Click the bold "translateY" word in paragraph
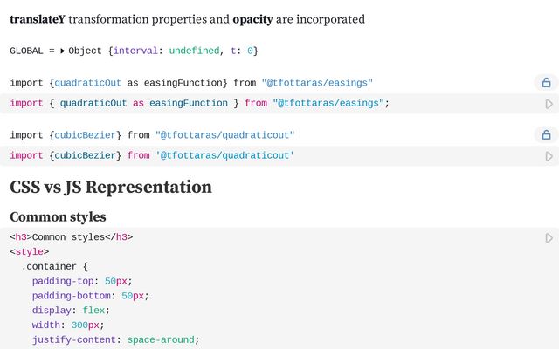The width and height of the screenshot is (559, 349). point(37,18)
